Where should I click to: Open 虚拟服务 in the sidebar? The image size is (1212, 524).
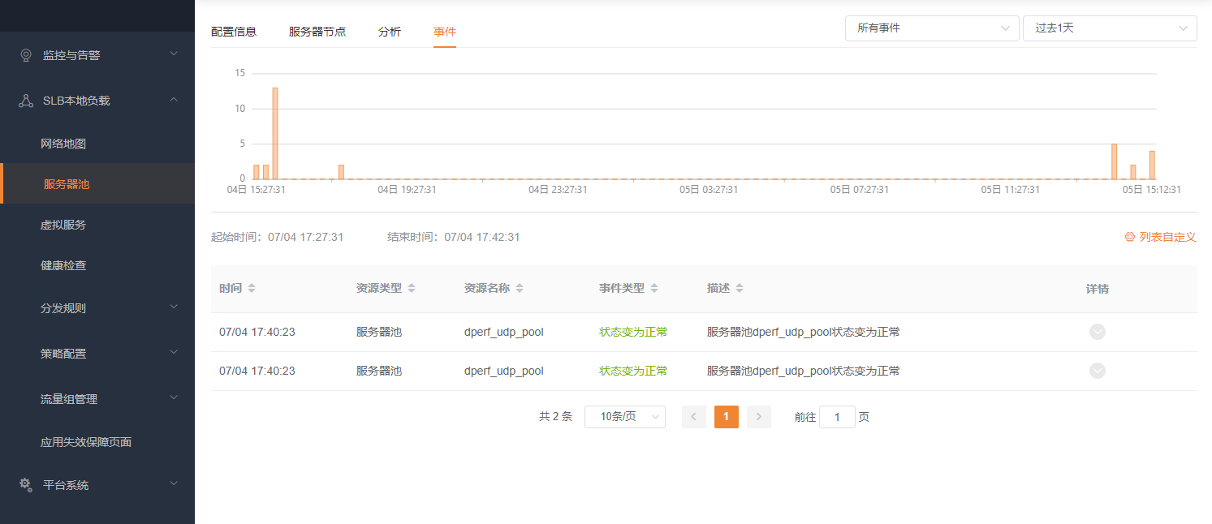pos(63,225)
